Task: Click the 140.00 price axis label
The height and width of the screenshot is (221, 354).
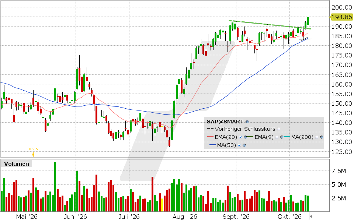Action: point(341,123)
